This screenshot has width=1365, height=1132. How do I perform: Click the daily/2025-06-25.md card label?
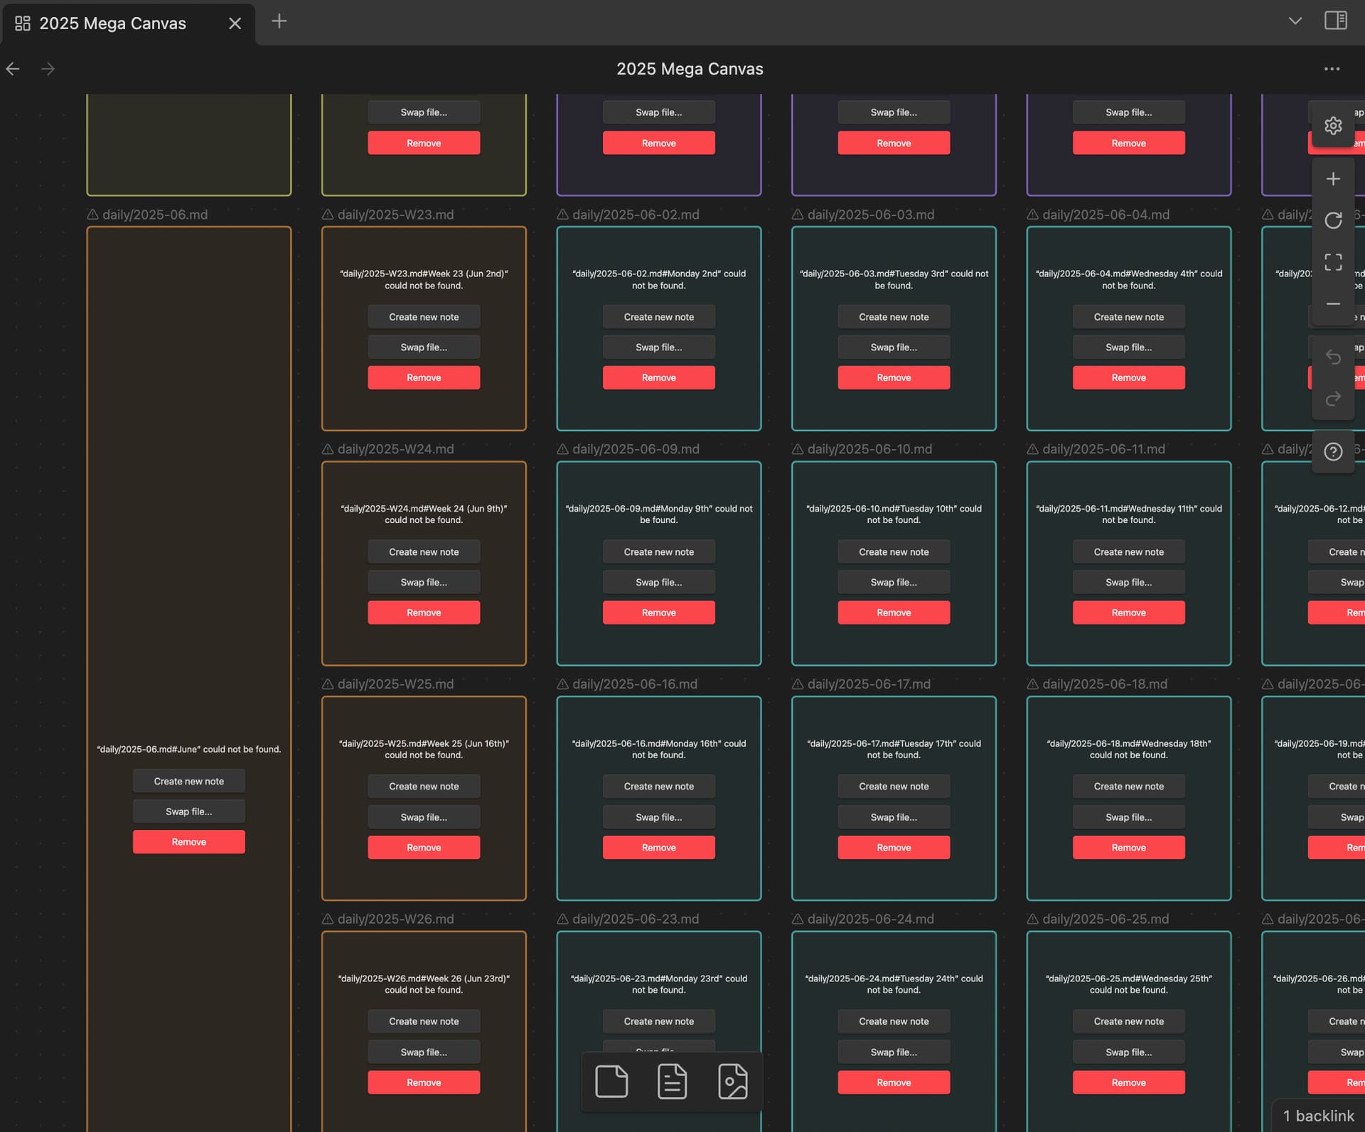(1106, 919)
